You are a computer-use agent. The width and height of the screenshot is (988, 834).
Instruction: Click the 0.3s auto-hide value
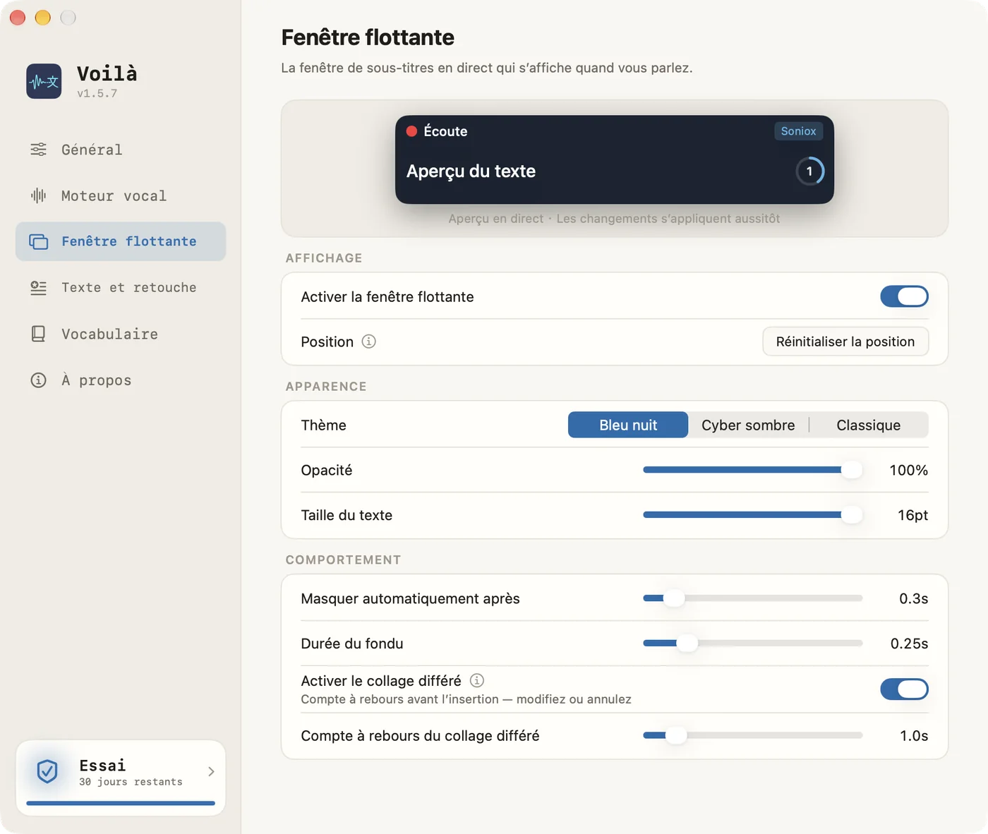pos(913,598)
